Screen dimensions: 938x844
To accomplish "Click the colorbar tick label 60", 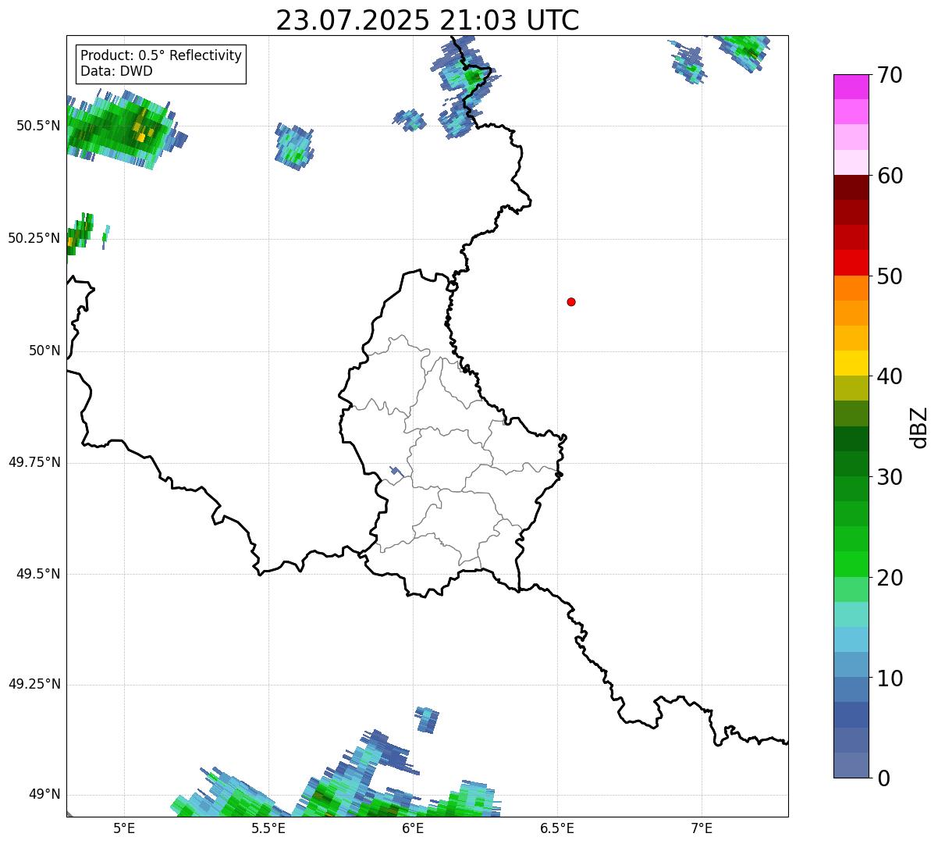I will coord(890,176).
